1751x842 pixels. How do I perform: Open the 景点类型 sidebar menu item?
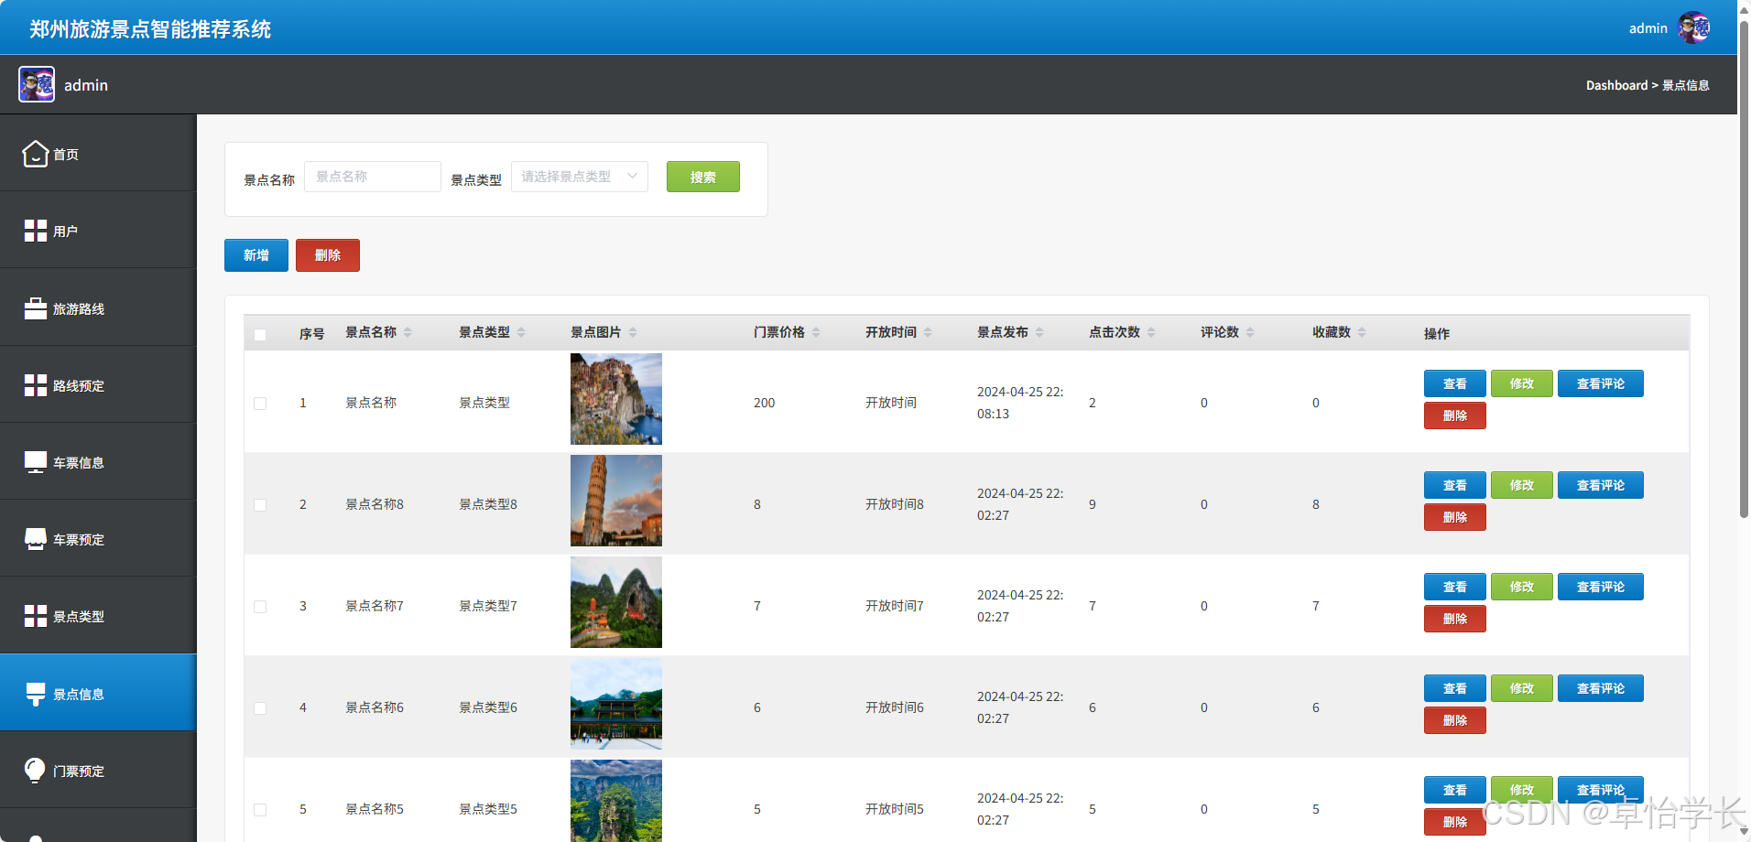pos(98,616)
